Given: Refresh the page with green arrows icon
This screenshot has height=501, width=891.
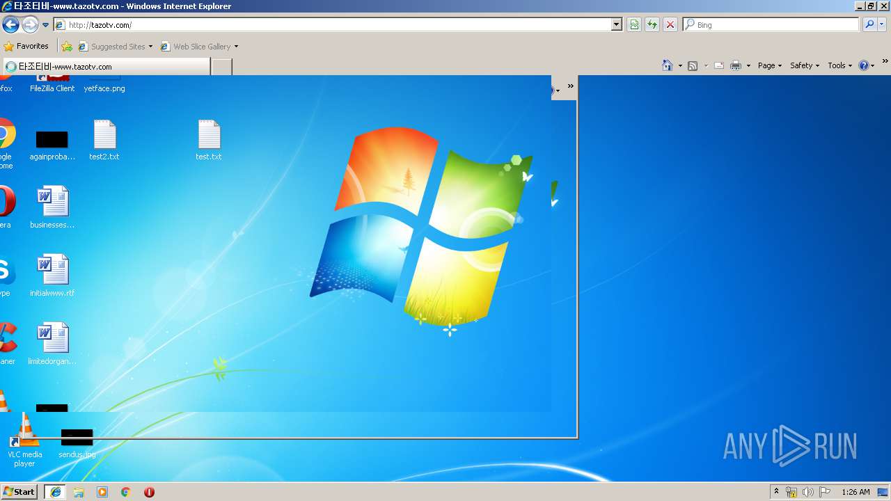Looking at the screenshot, I should point(652,24).
